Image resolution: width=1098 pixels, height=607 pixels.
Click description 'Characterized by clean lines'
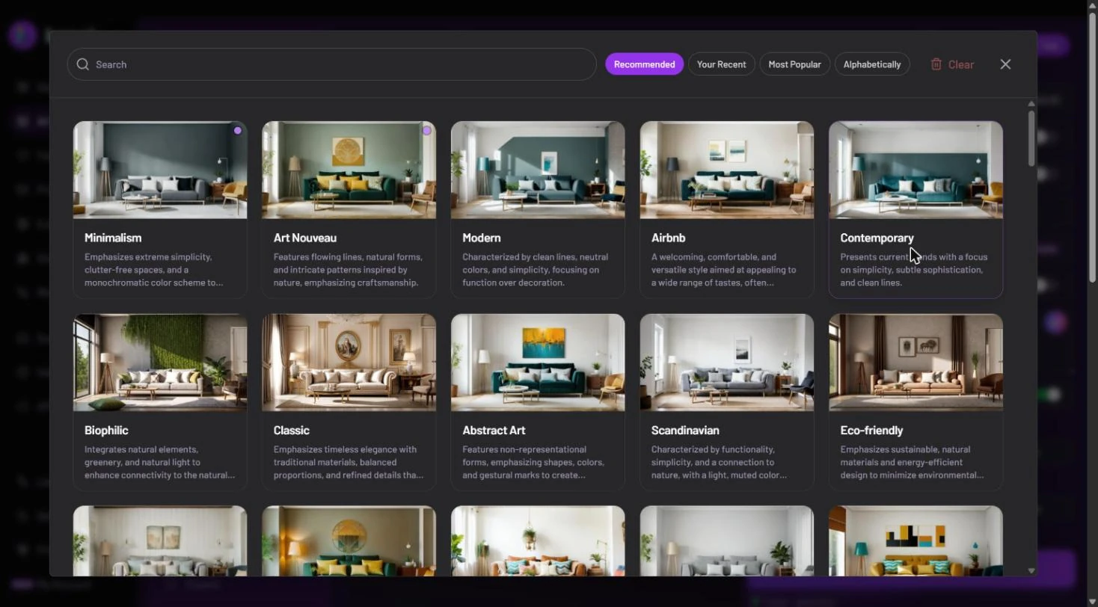click(535, 270)
